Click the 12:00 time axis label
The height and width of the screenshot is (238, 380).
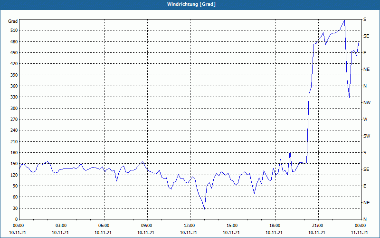coord(189,226)
